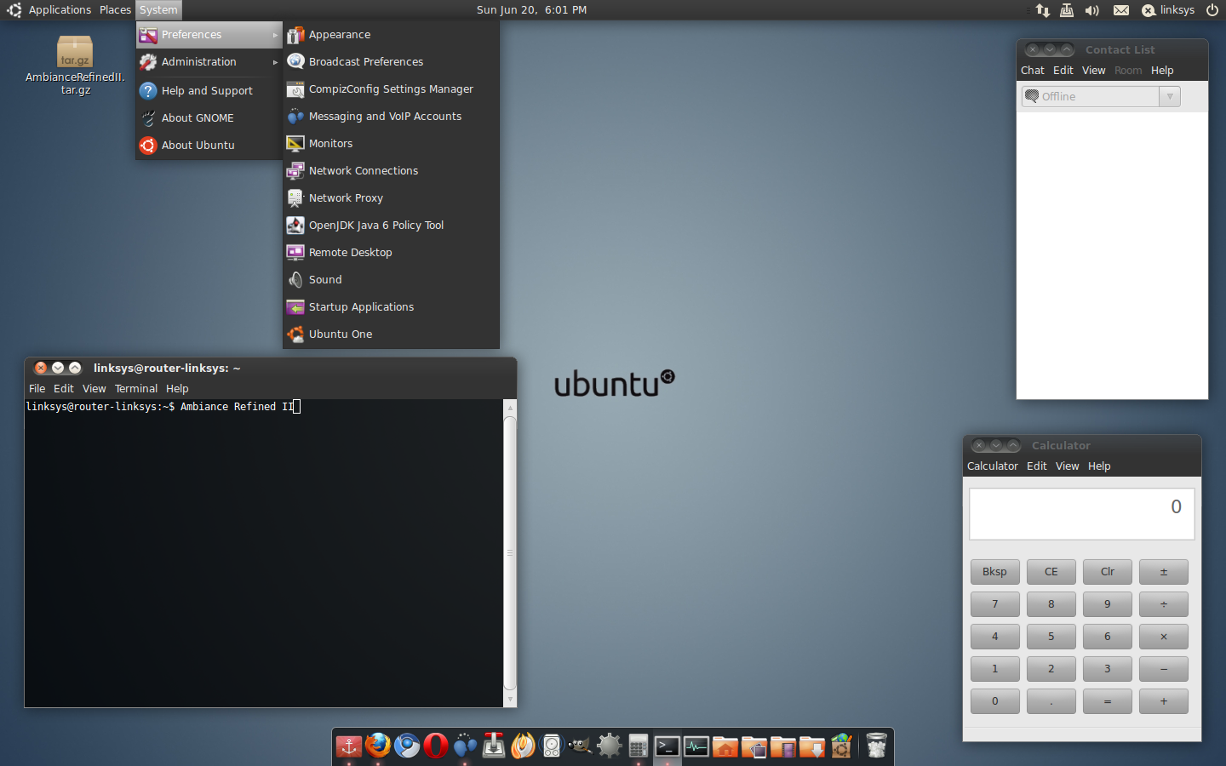Open Messaging and VoIP Accounts

coord(391,117)
